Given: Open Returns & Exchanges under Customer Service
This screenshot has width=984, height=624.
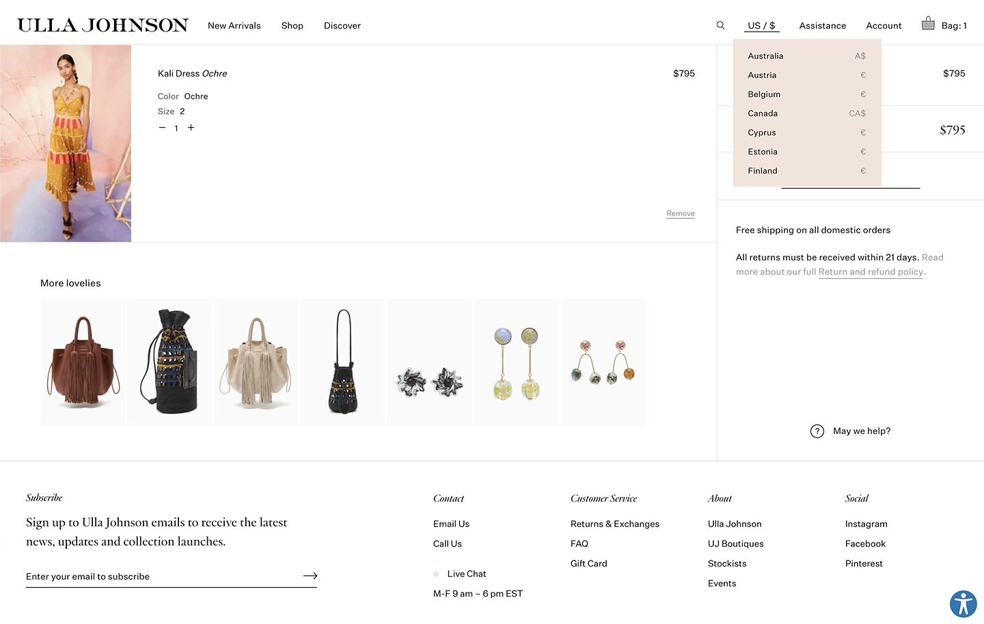Looking at the screenshot, I should point(614,524).
